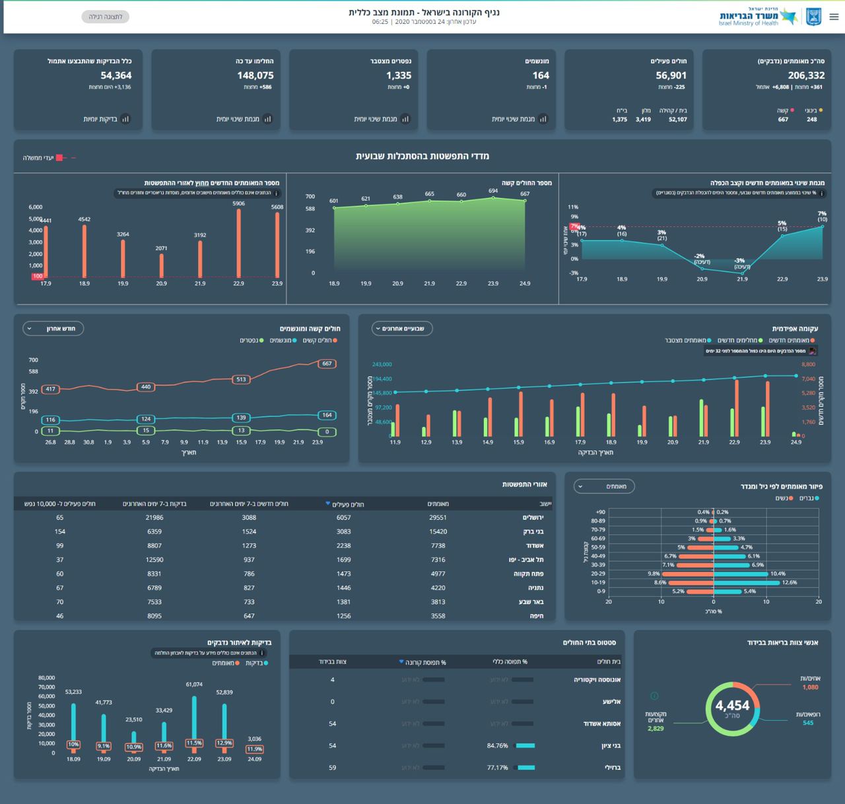Click the 'לתצוגה רגילה' button
845x804 pixels.
pyautogui.click(x=106, y=17)
